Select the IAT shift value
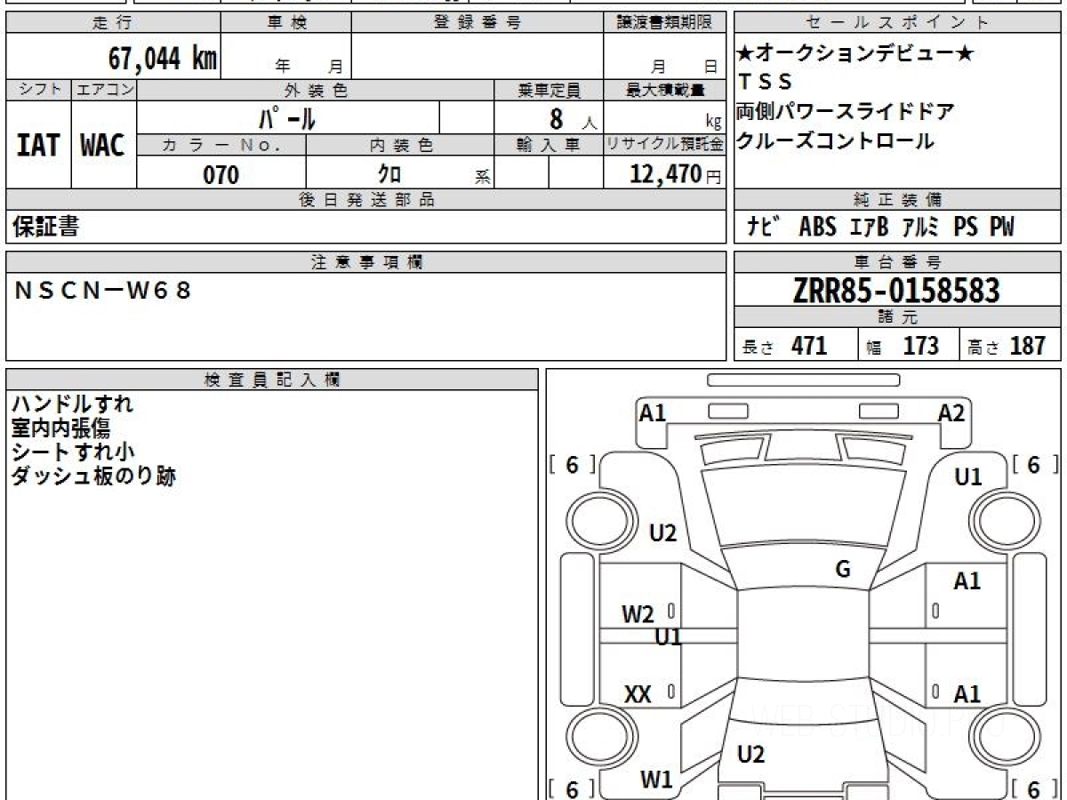This screenshot has width=1067, height=800. coord(38,146)
